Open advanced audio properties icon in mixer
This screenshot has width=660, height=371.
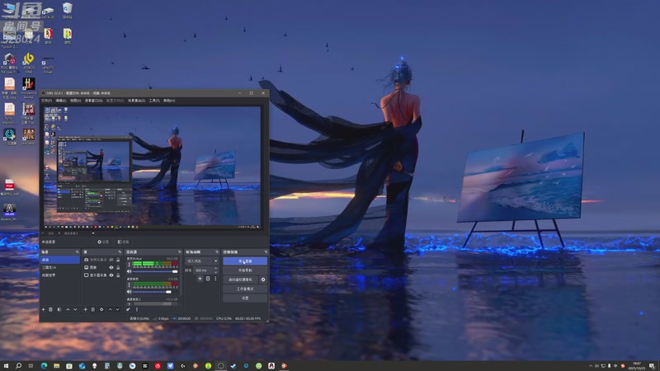coord(128,310)
